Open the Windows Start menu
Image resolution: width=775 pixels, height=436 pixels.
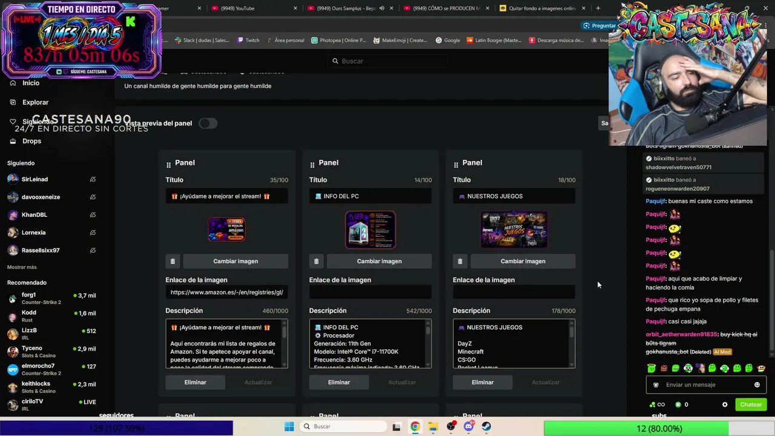click(289, 427)
